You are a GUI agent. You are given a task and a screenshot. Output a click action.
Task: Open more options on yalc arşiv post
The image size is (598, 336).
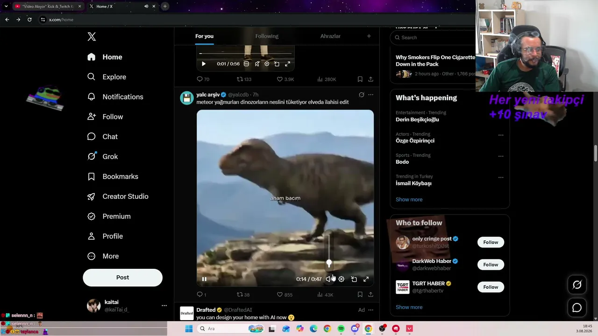[370, 95]
